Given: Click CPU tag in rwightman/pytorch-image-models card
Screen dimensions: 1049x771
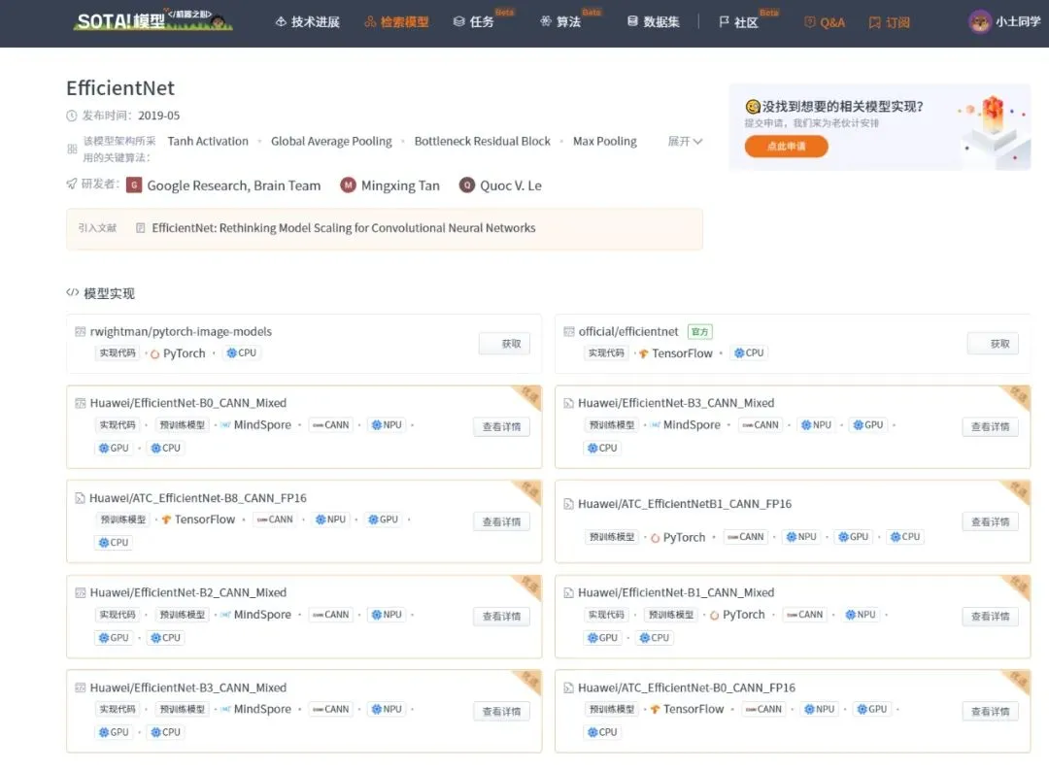Looking at the screenshot, I should 242,353.
